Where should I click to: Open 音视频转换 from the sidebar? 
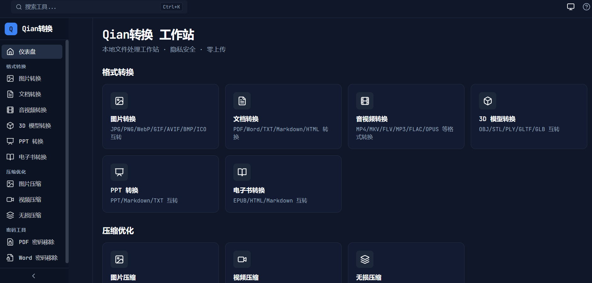tap(32, 110)
